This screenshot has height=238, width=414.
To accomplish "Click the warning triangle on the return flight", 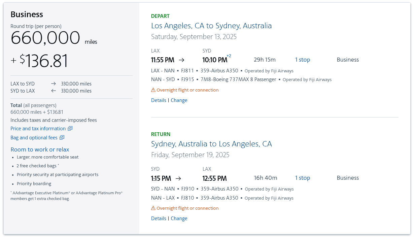I will click(153, 208).
